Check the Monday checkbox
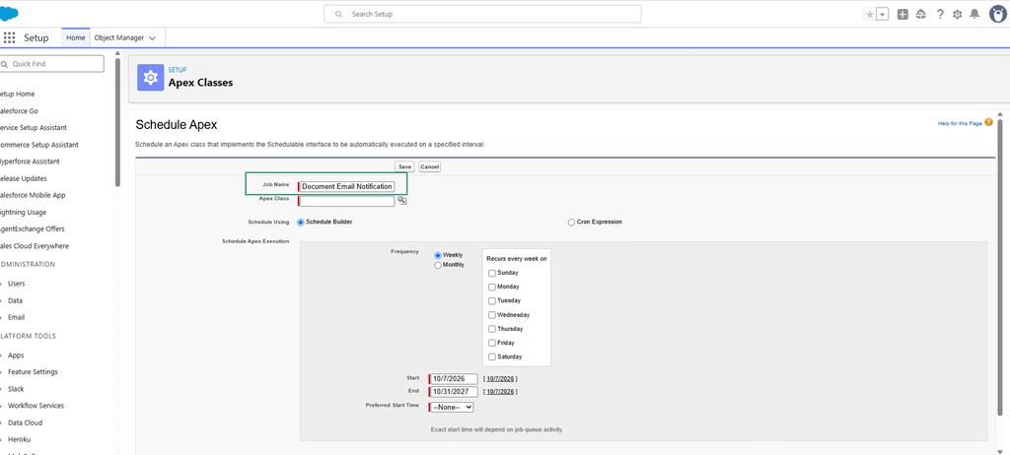Screen dimensions: 1010x455 [492, 287]
